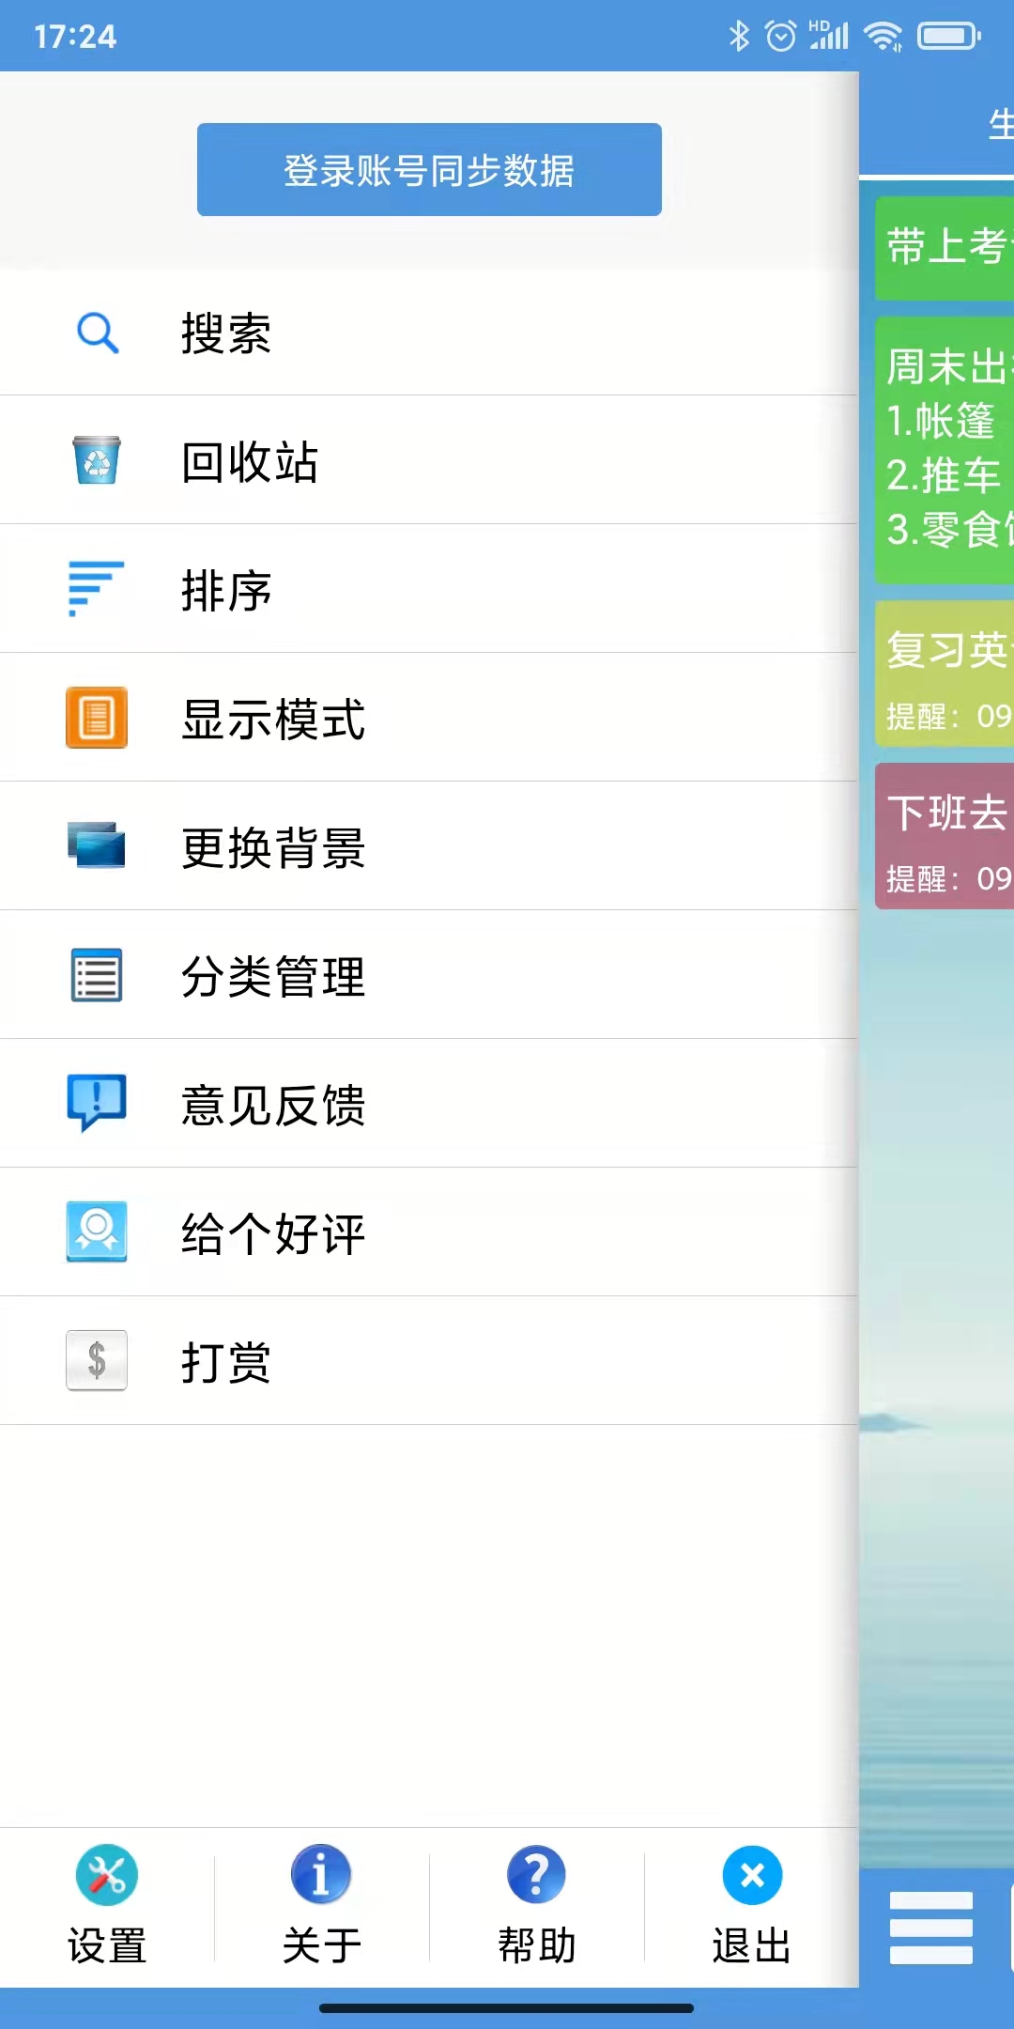Tap the 退出 label
The width and height of the screenshot is (1014, 2029).
pyautogui.click(x=751, y=1945)
